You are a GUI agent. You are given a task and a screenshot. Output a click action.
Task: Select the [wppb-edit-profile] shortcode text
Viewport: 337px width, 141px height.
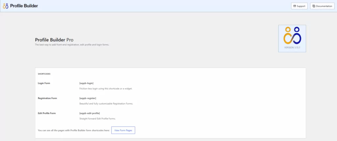90,113
